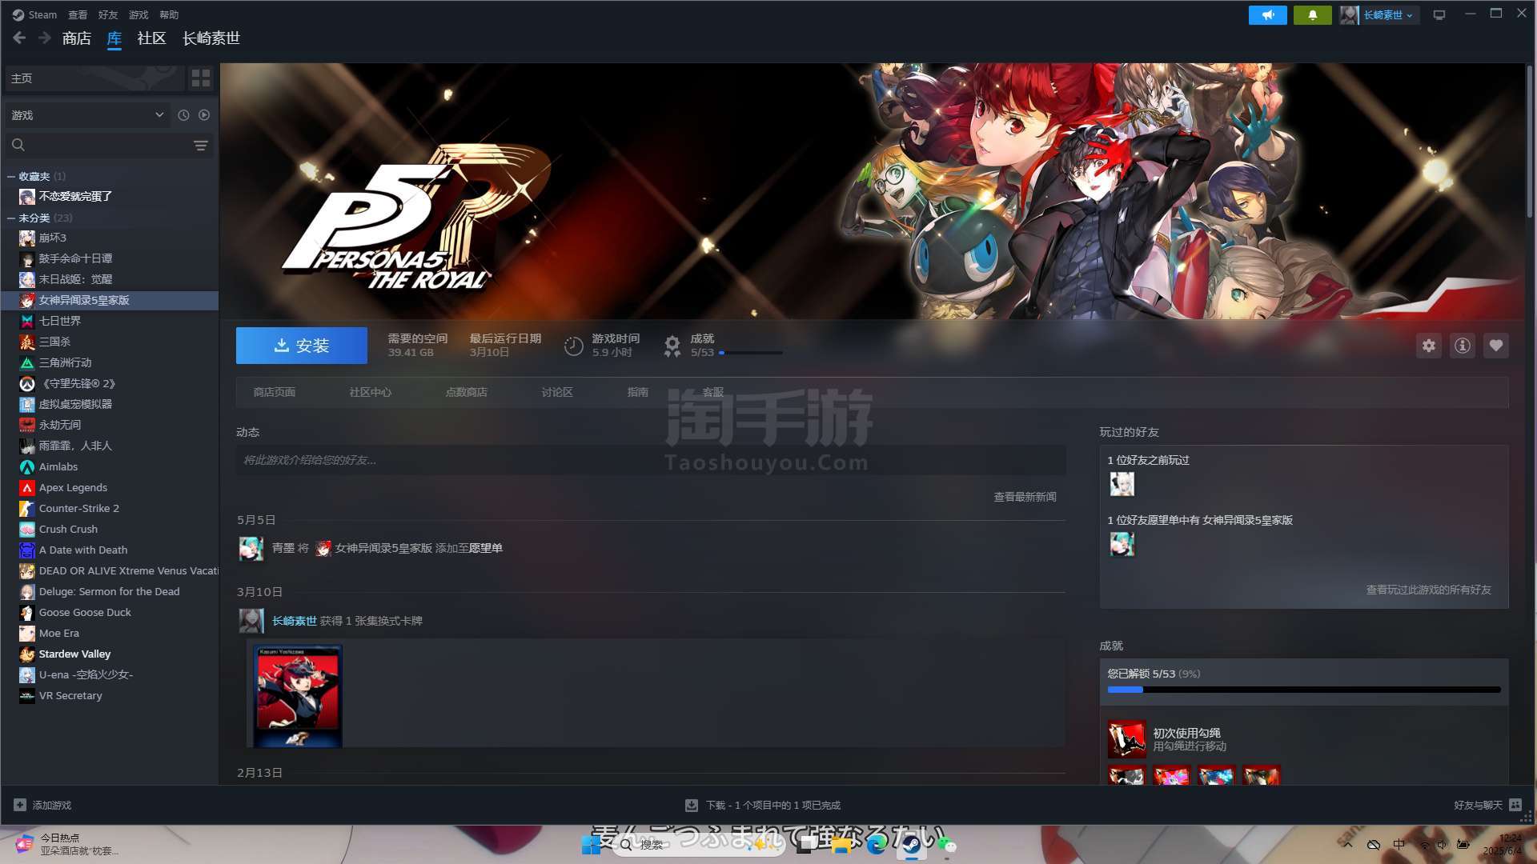This screenshot has height=864, width=1537.
Task: Click the first-grapple achievement icon
Action: coord(1126,739)
